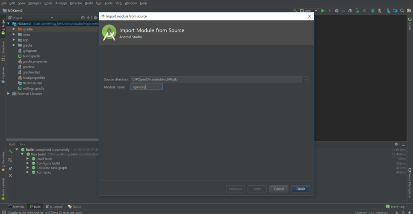
Task: Select the gradlew.bat file
Action: [29, 72]
